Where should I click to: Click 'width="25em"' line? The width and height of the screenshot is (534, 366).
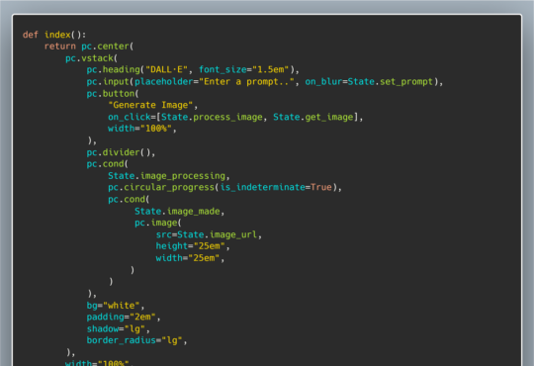[x=190, y=258]
